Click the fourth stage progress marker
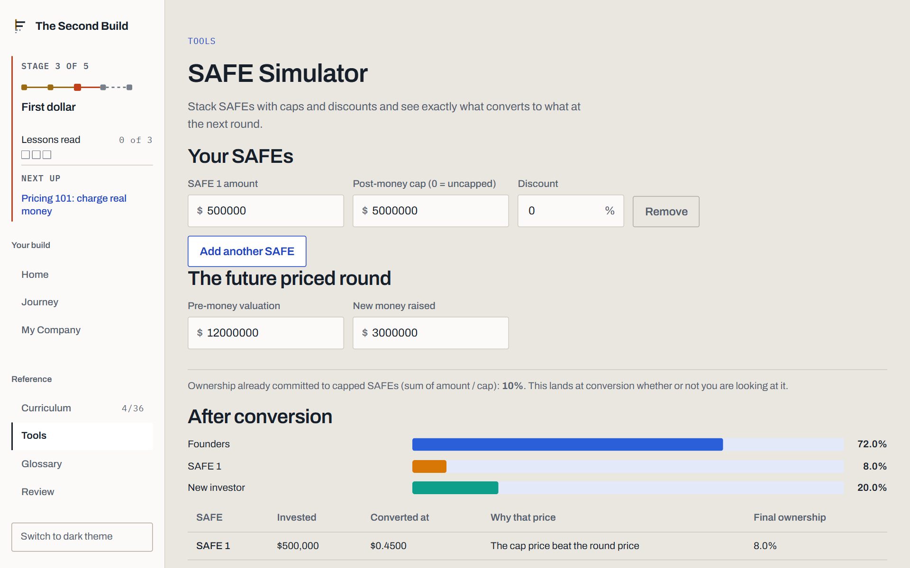The image size is (910, 568). pos(103,87)
